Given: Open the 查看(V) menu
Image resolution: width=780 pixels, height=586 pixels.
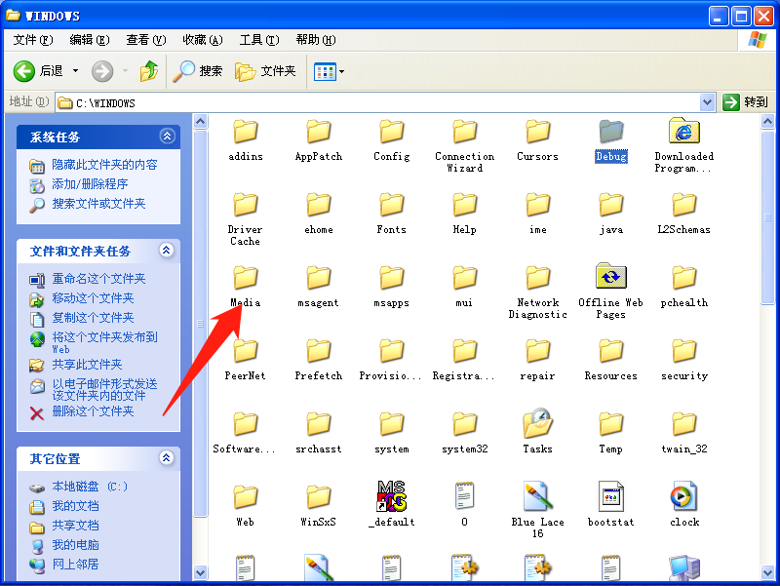Looking at the screenshot, I should tap(145, 40).
